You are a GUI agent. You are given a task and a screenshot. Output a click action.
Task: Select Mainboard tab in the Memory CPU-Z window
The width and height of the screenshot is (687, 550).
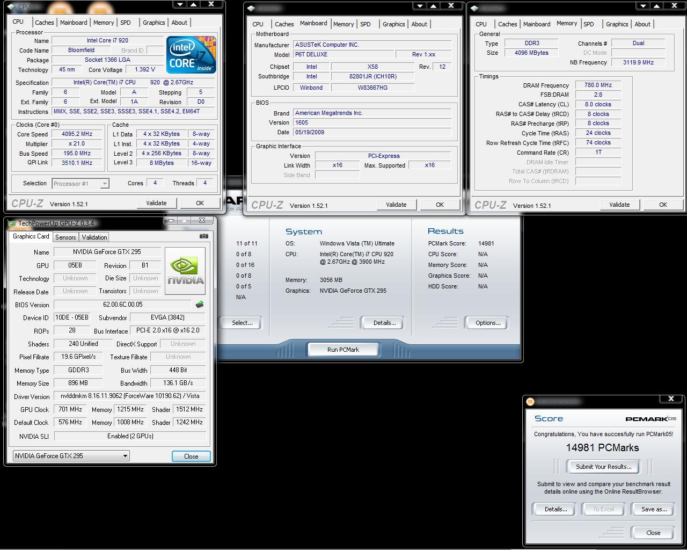pos(537,24)
